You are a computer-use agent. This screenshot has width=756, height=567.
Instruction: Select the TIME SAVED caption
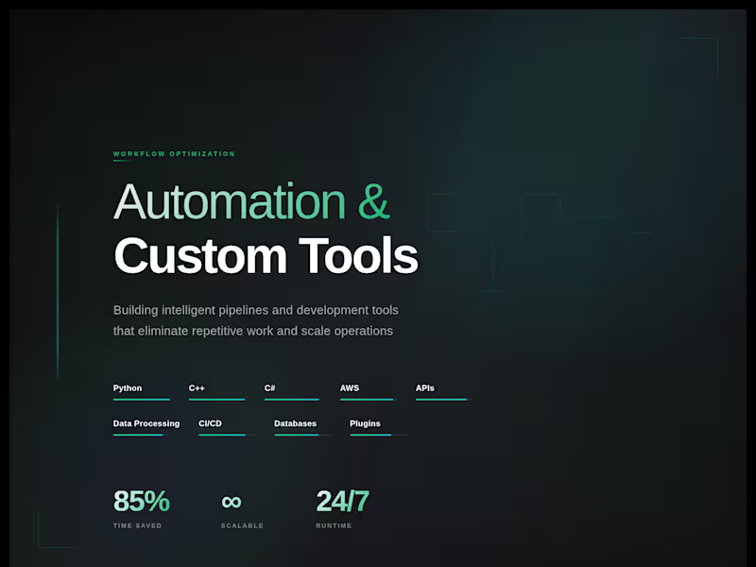138,526
